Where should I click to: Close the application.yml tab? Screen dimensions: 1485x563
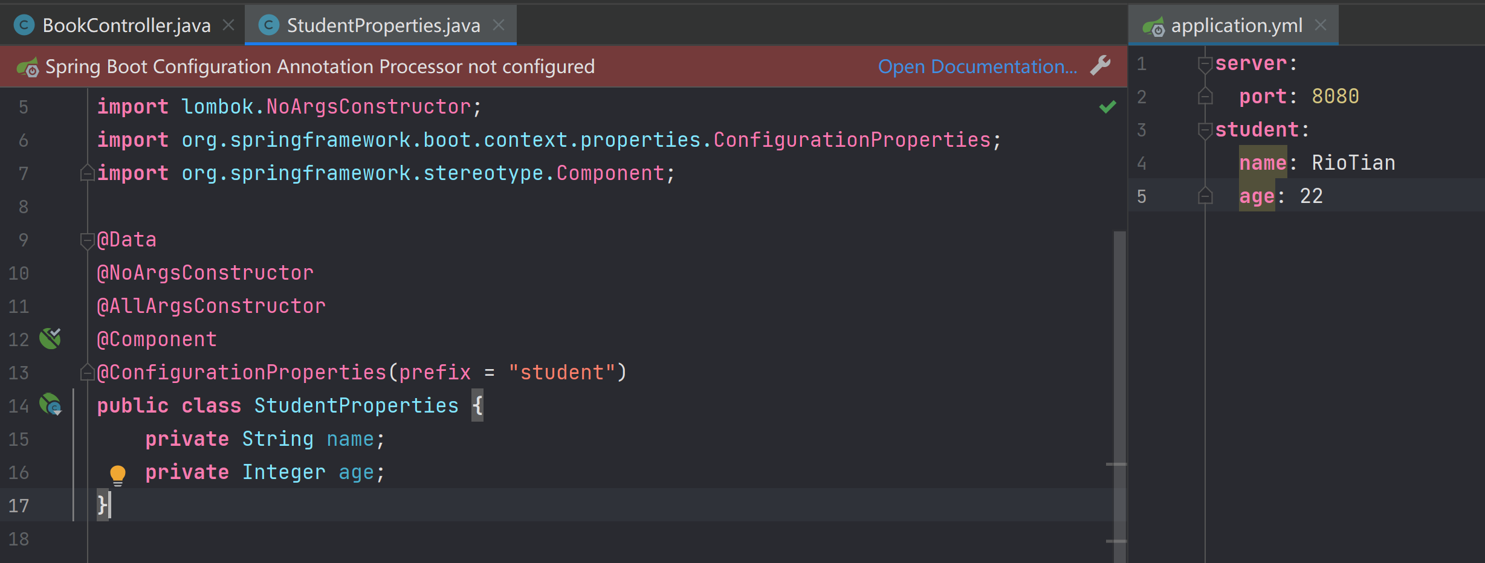[x=1321, y=25]
